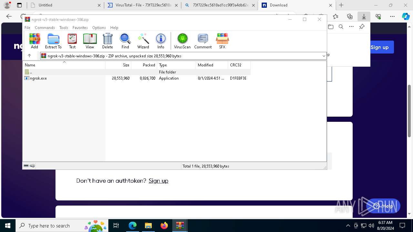
Task: Open the system volume icon in tray
Action: click(x=371, y=226)
